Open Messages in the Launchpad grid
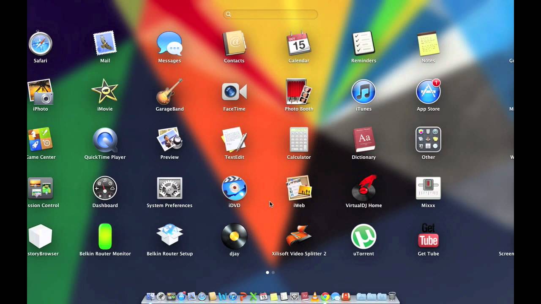The height and width of the screenshot is (304, 541). click(169, 44)
